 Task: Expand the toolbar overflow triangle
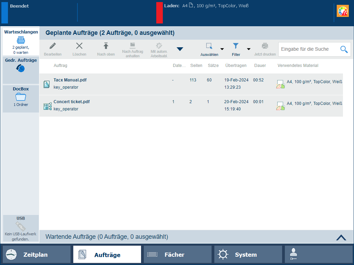[180, 49]
